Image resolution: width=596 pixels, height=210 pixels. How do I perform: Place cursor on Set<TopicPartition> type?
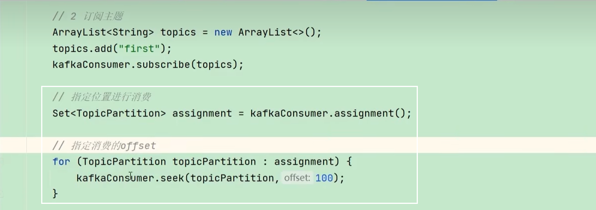pyautogui.click(x=109, y=114)
